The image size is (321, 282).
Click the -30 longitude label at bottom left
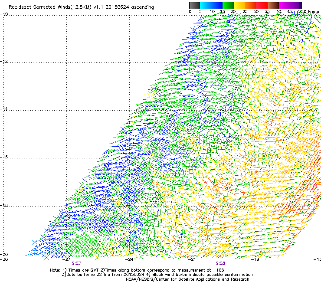tap(4, 259)
